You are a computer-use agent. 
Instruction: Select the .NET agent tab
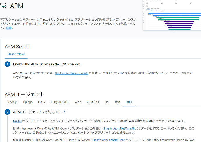click(x=129, y=102)
